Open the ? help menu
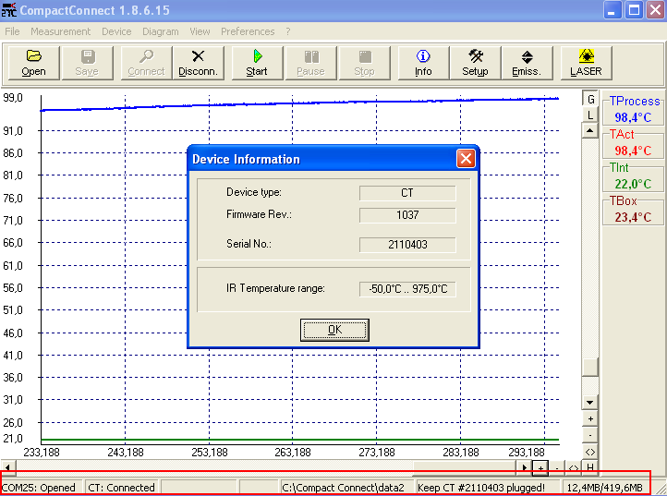Image resolution: width=667 pixels, height=496 pixels. [288, 31]
